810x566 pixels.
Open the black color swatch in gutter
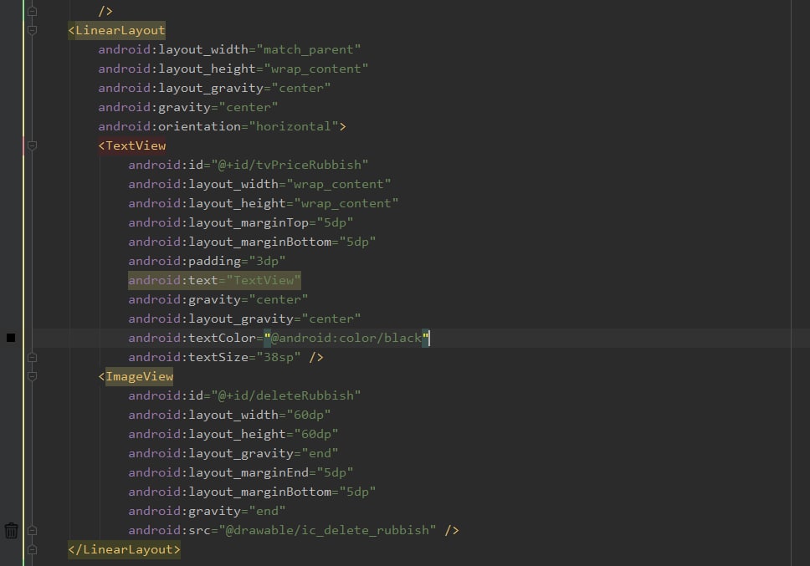(11, 338)
